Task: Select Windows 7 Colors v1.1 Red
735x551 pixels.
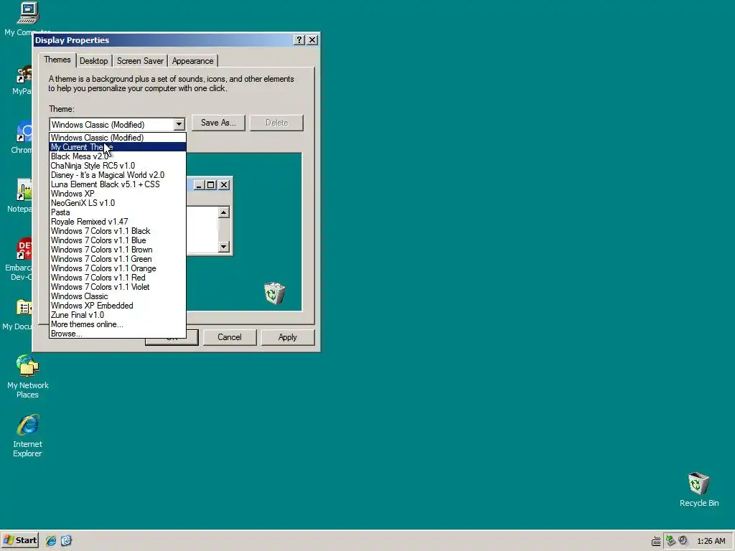Action: [118, 278]
